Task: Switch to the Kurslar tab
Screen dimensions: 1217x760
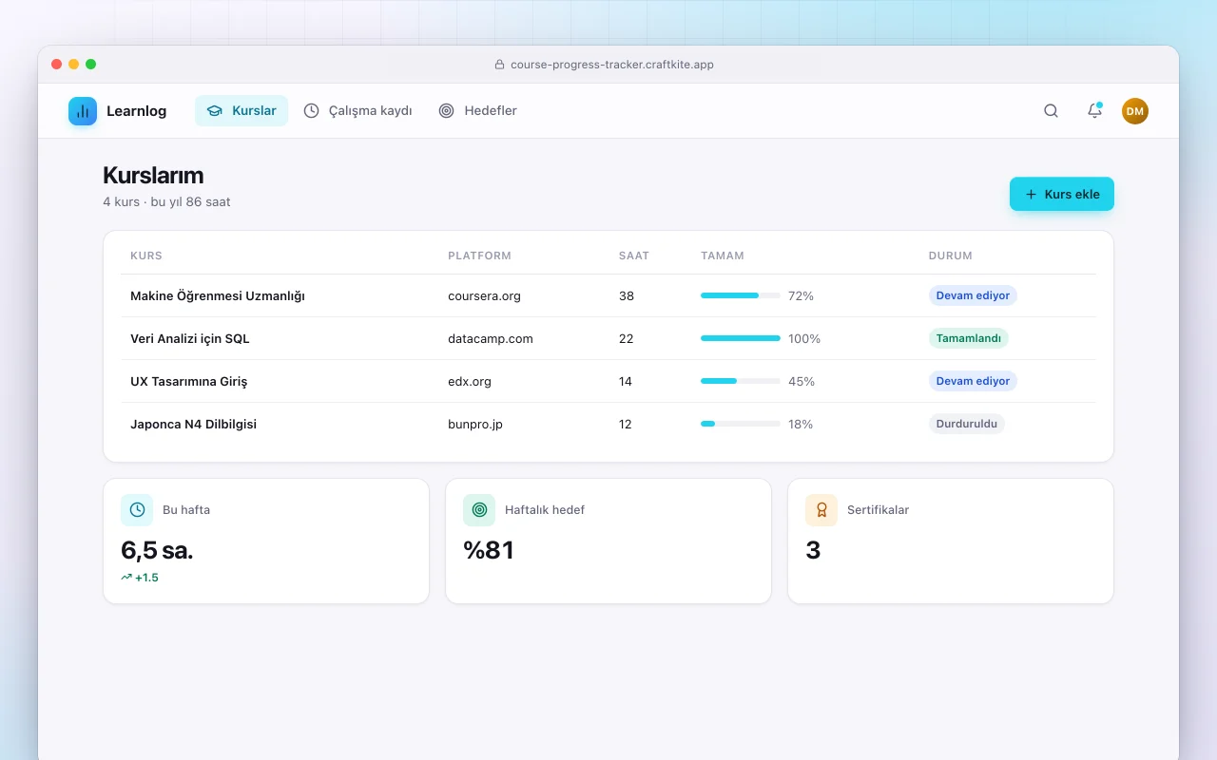Action: coord(241,111)
